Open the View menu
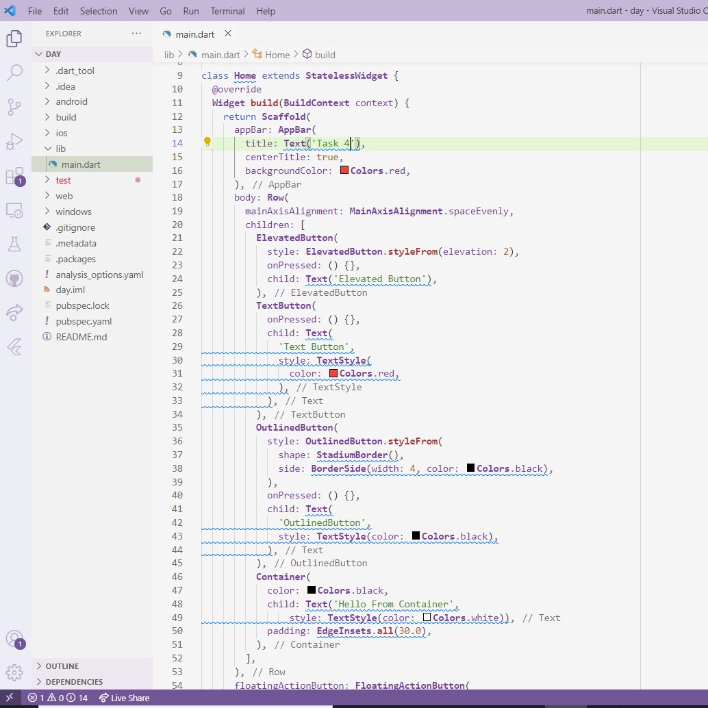The image size is (708, 708). [138, 11]
